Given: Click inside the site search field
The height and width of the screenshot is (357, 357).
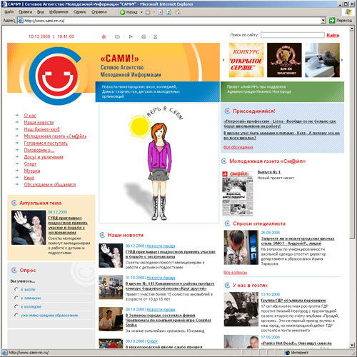Looking at the screenshot, I should pyautogui.click(x=293, y=35).
